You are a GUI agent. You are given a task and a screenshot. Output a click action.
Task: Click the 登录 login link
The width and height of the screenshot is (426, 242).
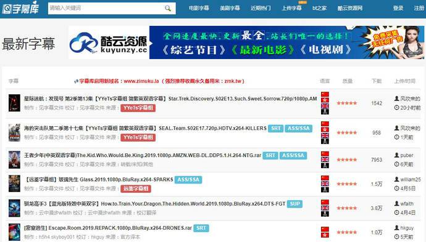[x=398, y=8]
